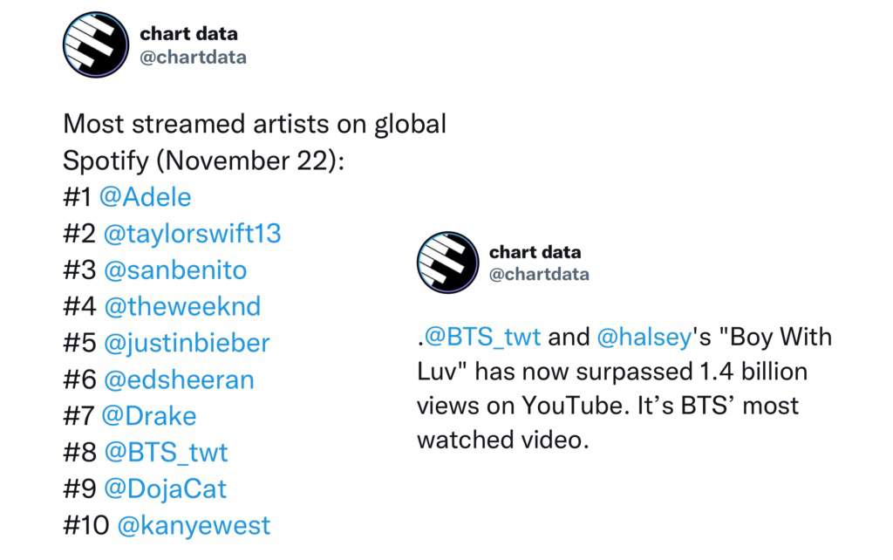Click chart data display name in left tweet

tap(188, 34)
